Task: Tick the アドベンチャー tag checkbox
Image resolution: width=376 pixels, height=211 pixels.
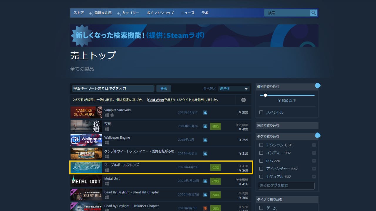Action: [x=261, y=169]
